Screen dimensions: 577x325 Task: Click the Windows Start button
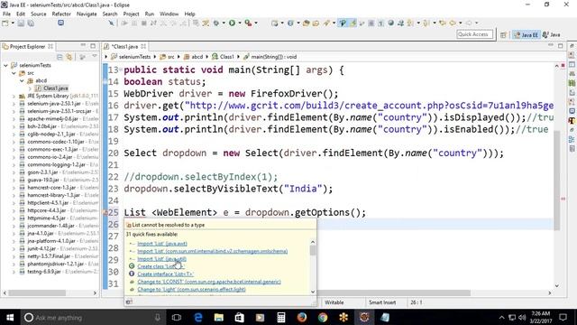(10, 317)
